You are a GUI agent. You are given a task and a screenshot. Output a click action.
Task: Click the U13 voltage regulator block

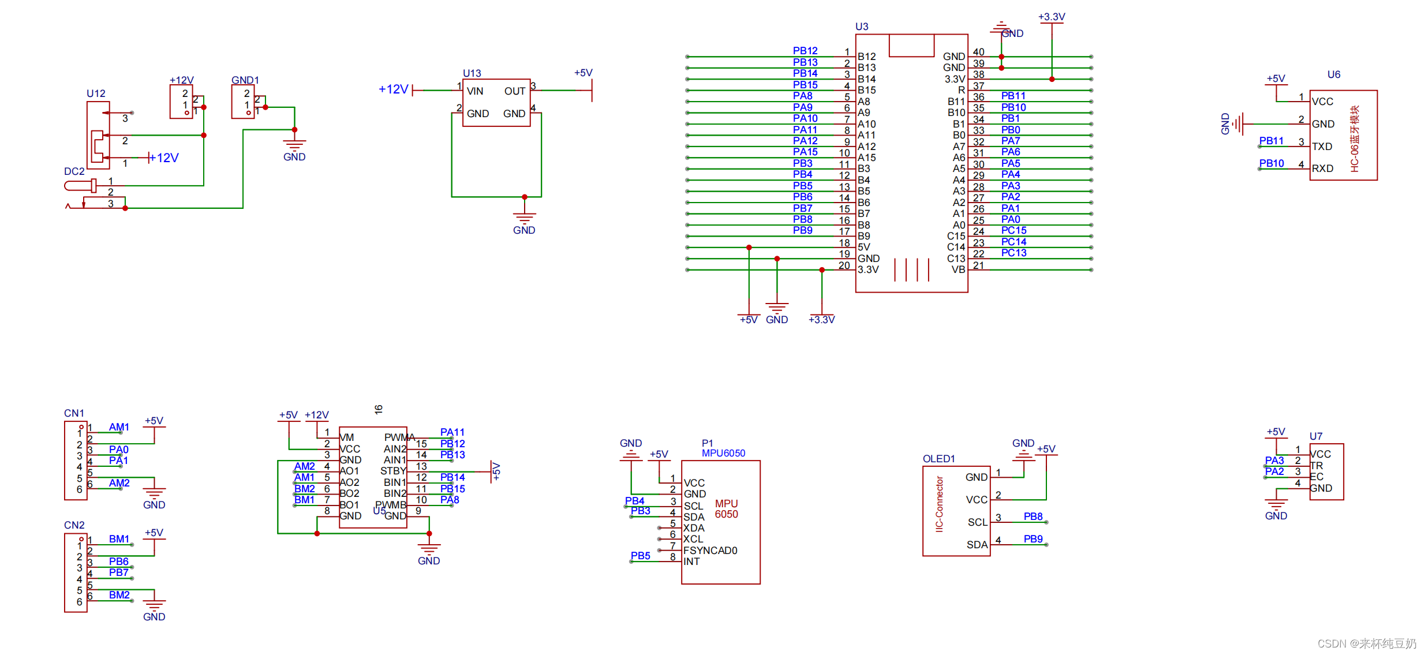pyautogui.click(x=496, y=102)
